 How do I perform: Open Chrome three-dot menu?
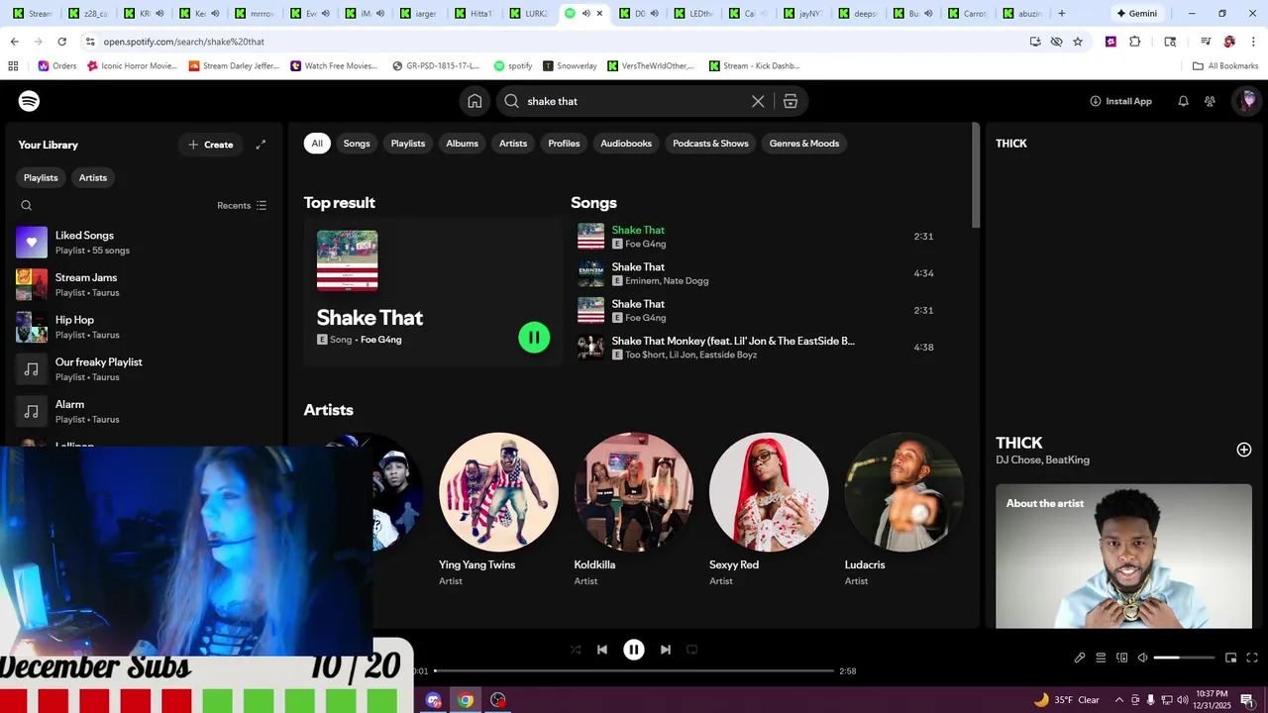[1252, 42]
